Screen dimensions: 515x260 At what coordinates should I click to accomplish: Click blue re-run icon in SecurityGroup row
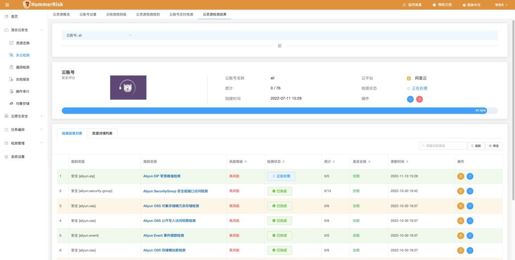click(470, 191)
